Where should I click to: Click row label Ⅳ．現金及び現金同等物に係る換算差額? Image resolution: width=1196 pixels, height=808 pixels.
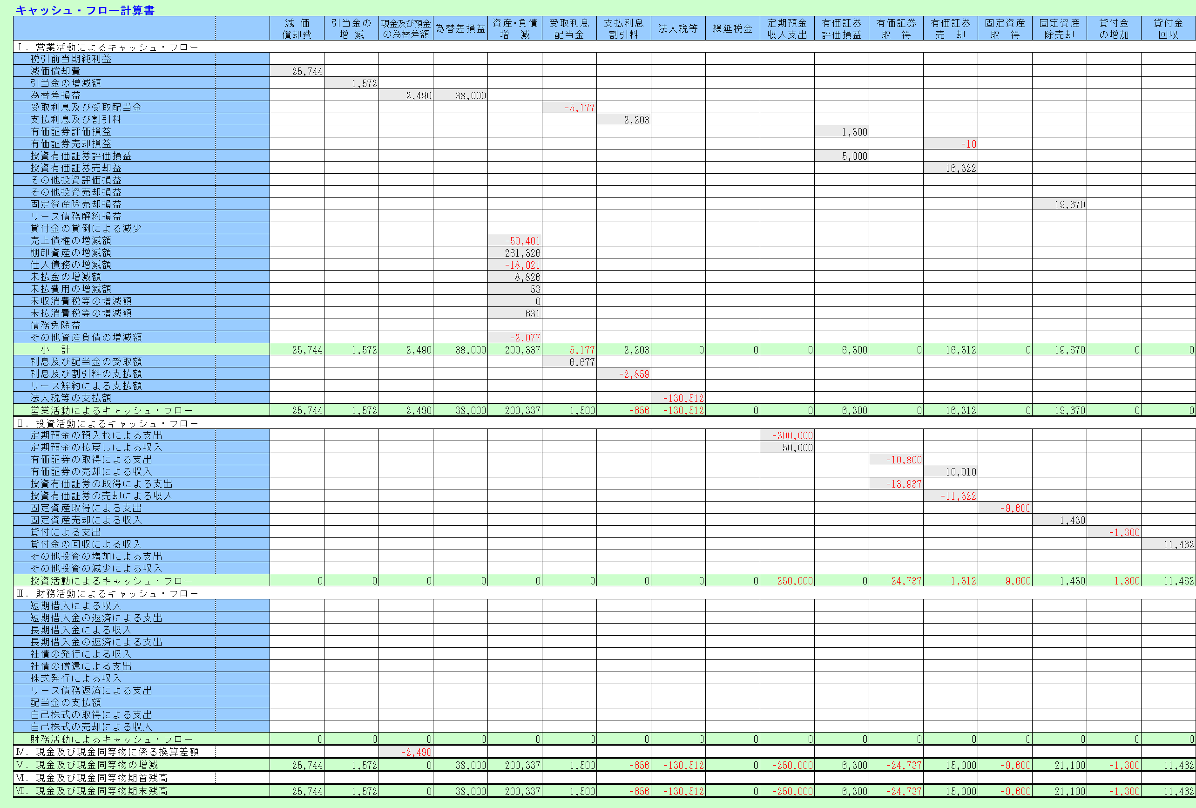[107, 751]
